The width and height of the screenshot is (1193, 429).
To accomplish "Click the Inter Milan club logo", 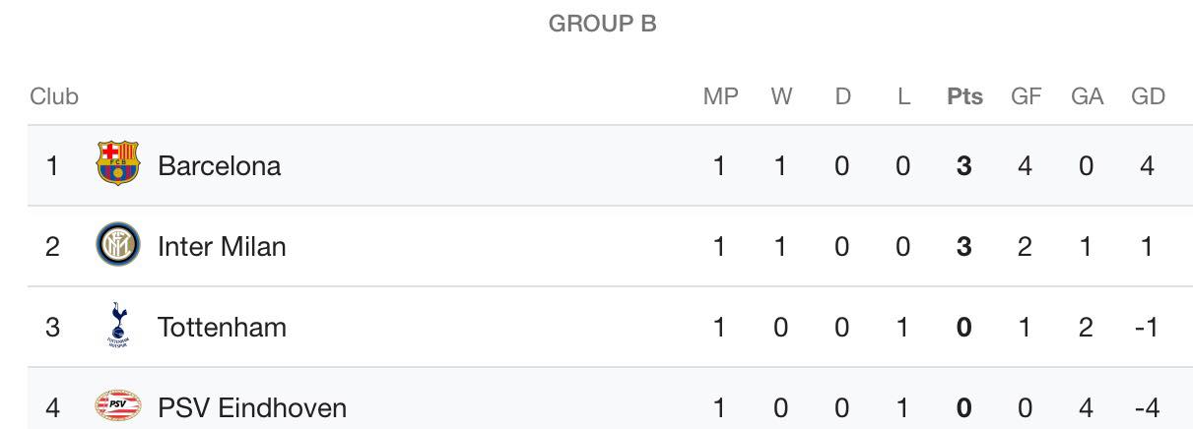I will pos(118,245).
